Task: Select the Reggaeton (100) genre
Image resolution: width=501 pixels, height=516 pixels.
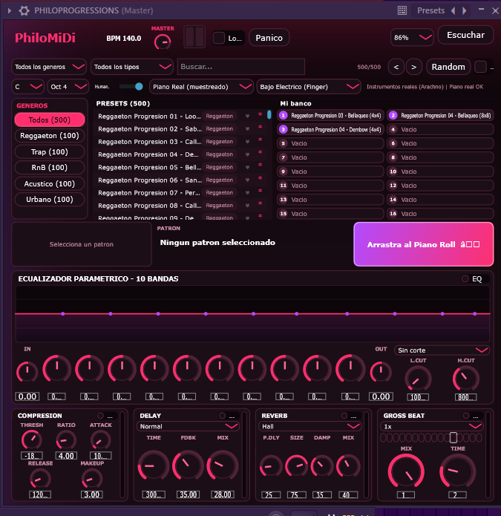Action: click(49, 136)
